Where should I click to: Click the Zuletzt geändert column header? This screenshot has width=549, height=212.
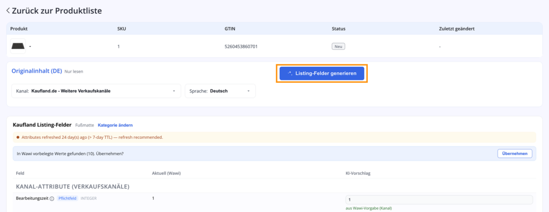tap(457, 29)
